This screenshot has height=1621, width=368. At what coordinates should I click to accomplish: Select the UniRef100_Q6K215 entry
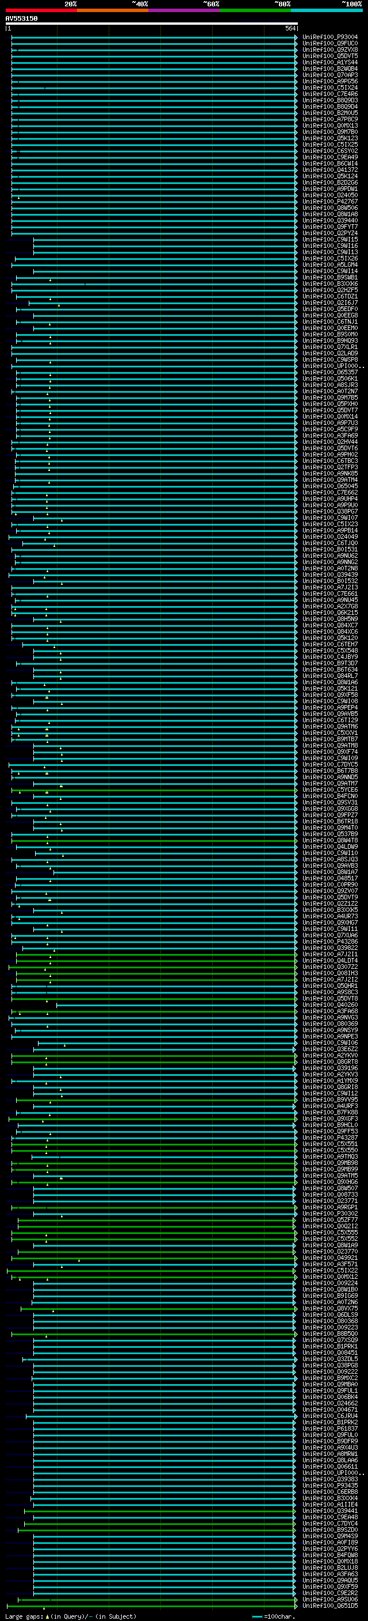(x=330, y=612)
